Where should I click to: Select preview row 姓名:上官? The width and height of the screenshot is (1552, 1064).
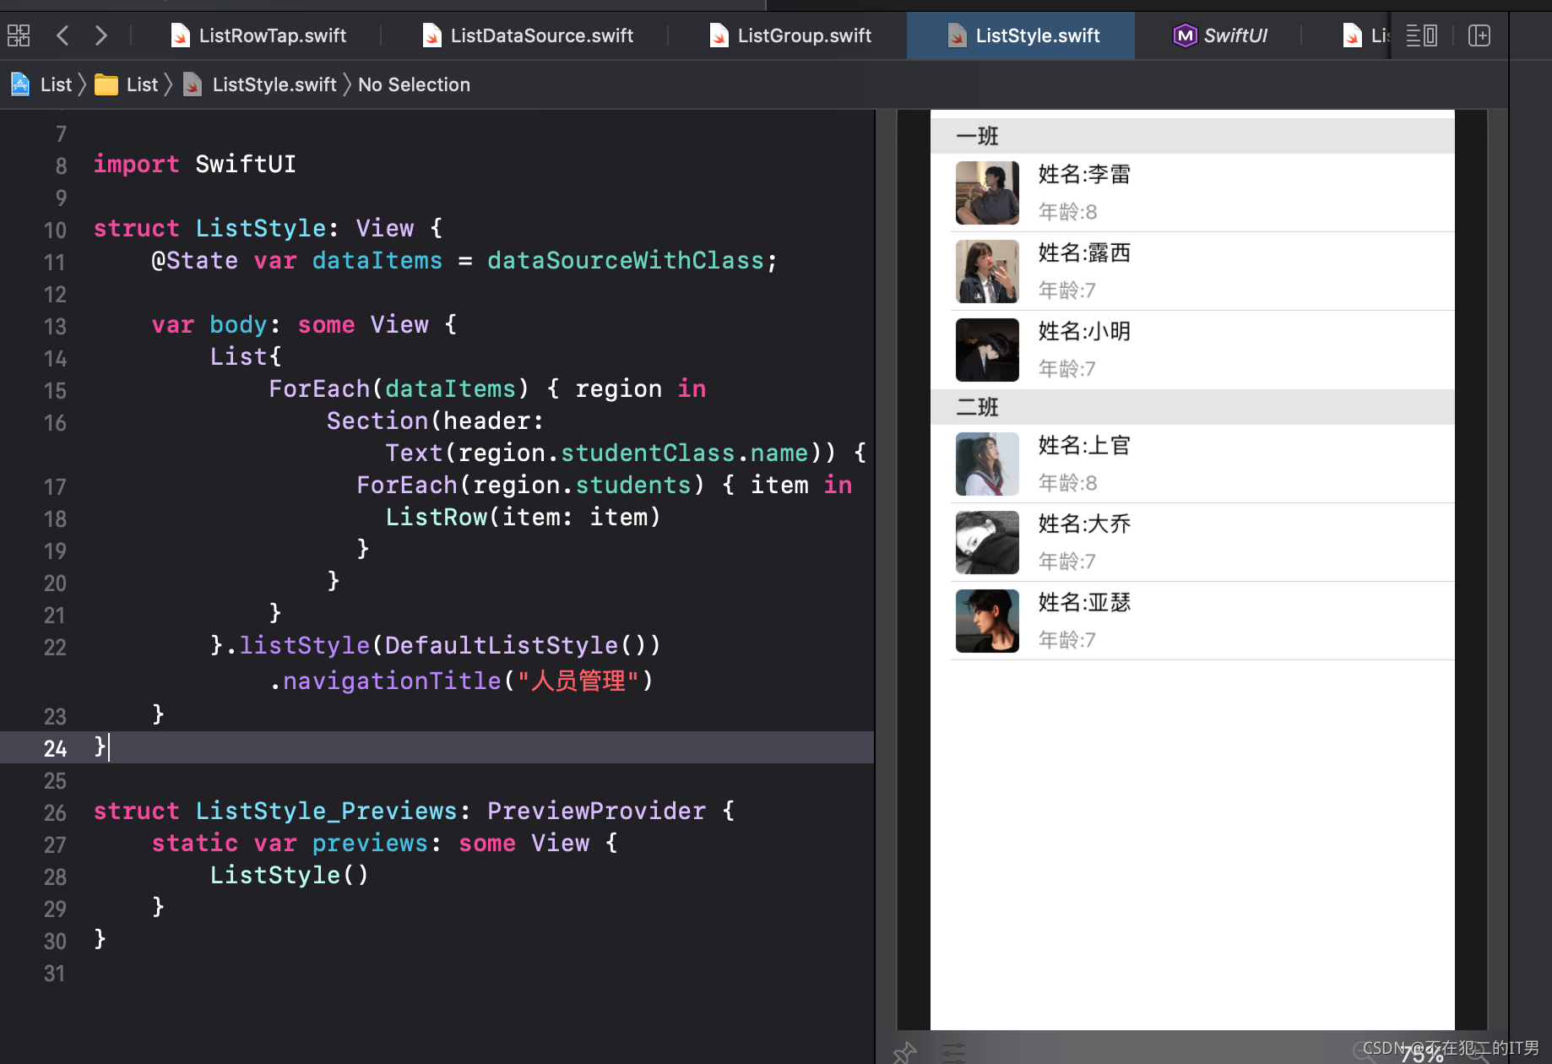pos(1192,464)
